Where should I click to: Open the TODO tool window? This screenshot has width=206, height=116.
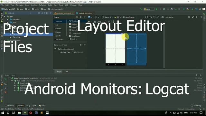pyautogui.click(x=42, y=106)
